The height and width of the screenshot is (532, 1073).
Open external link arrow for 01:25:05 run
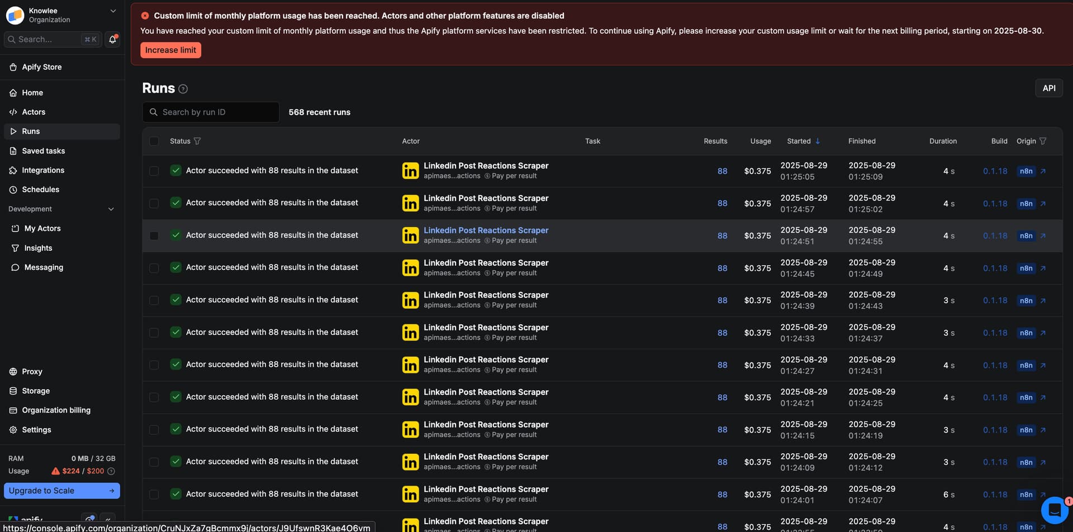click(x=1043, y=171)
